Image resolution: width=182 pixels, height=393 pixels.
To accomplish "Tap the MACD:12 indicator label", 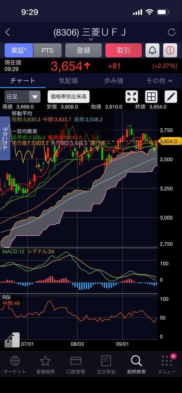I will tap(13, 252).
